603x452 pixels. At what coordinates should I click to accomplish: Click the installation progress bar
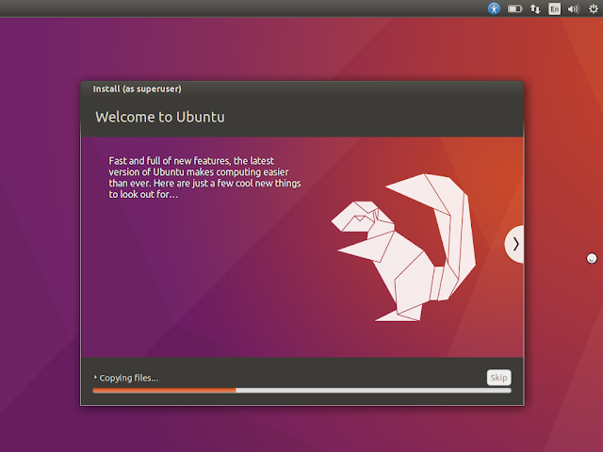301,391
